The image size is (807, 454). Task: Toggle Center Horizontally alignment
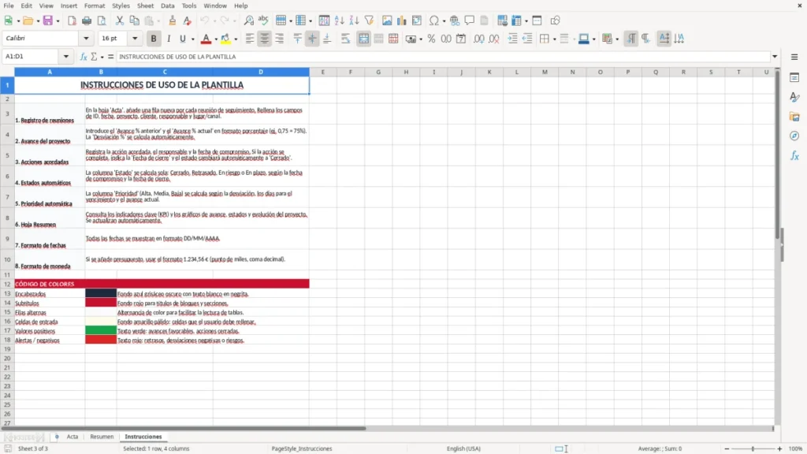[x=265, y=39]
